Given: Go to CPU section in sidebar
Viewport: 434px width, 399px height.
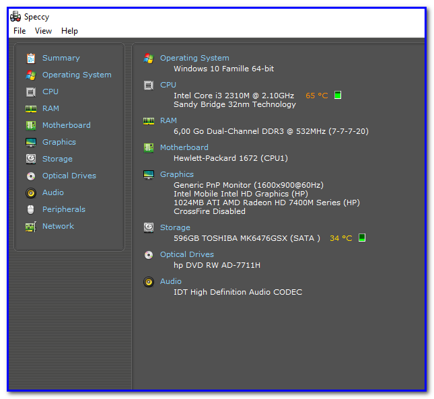Looking at the screenshot, I should click(50, 92).
